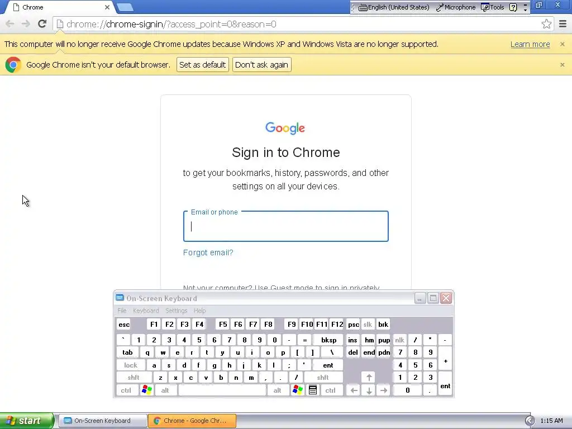Image resolution: width=572 pixels, height=429 pixels.
Task: Dismiss the Windows XP update warning bar
Action: pyautogui.click(x=562, y=44)
